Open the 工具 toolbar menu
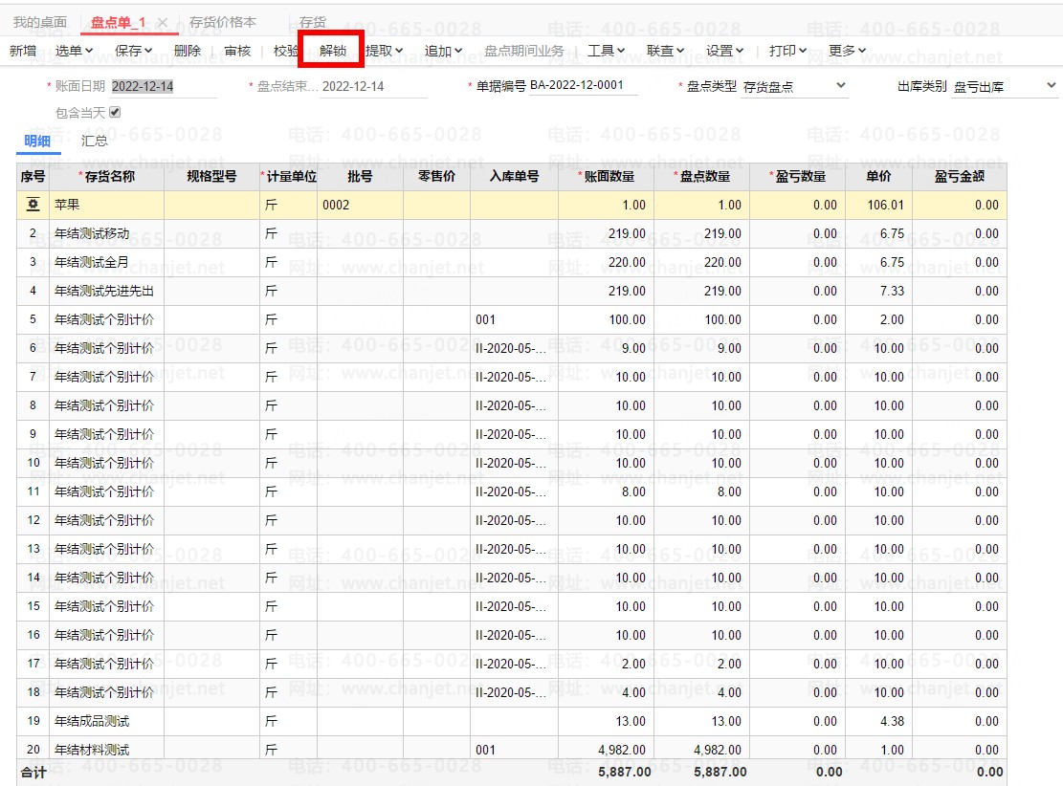 pyautogui.click(x=606, y=51)
